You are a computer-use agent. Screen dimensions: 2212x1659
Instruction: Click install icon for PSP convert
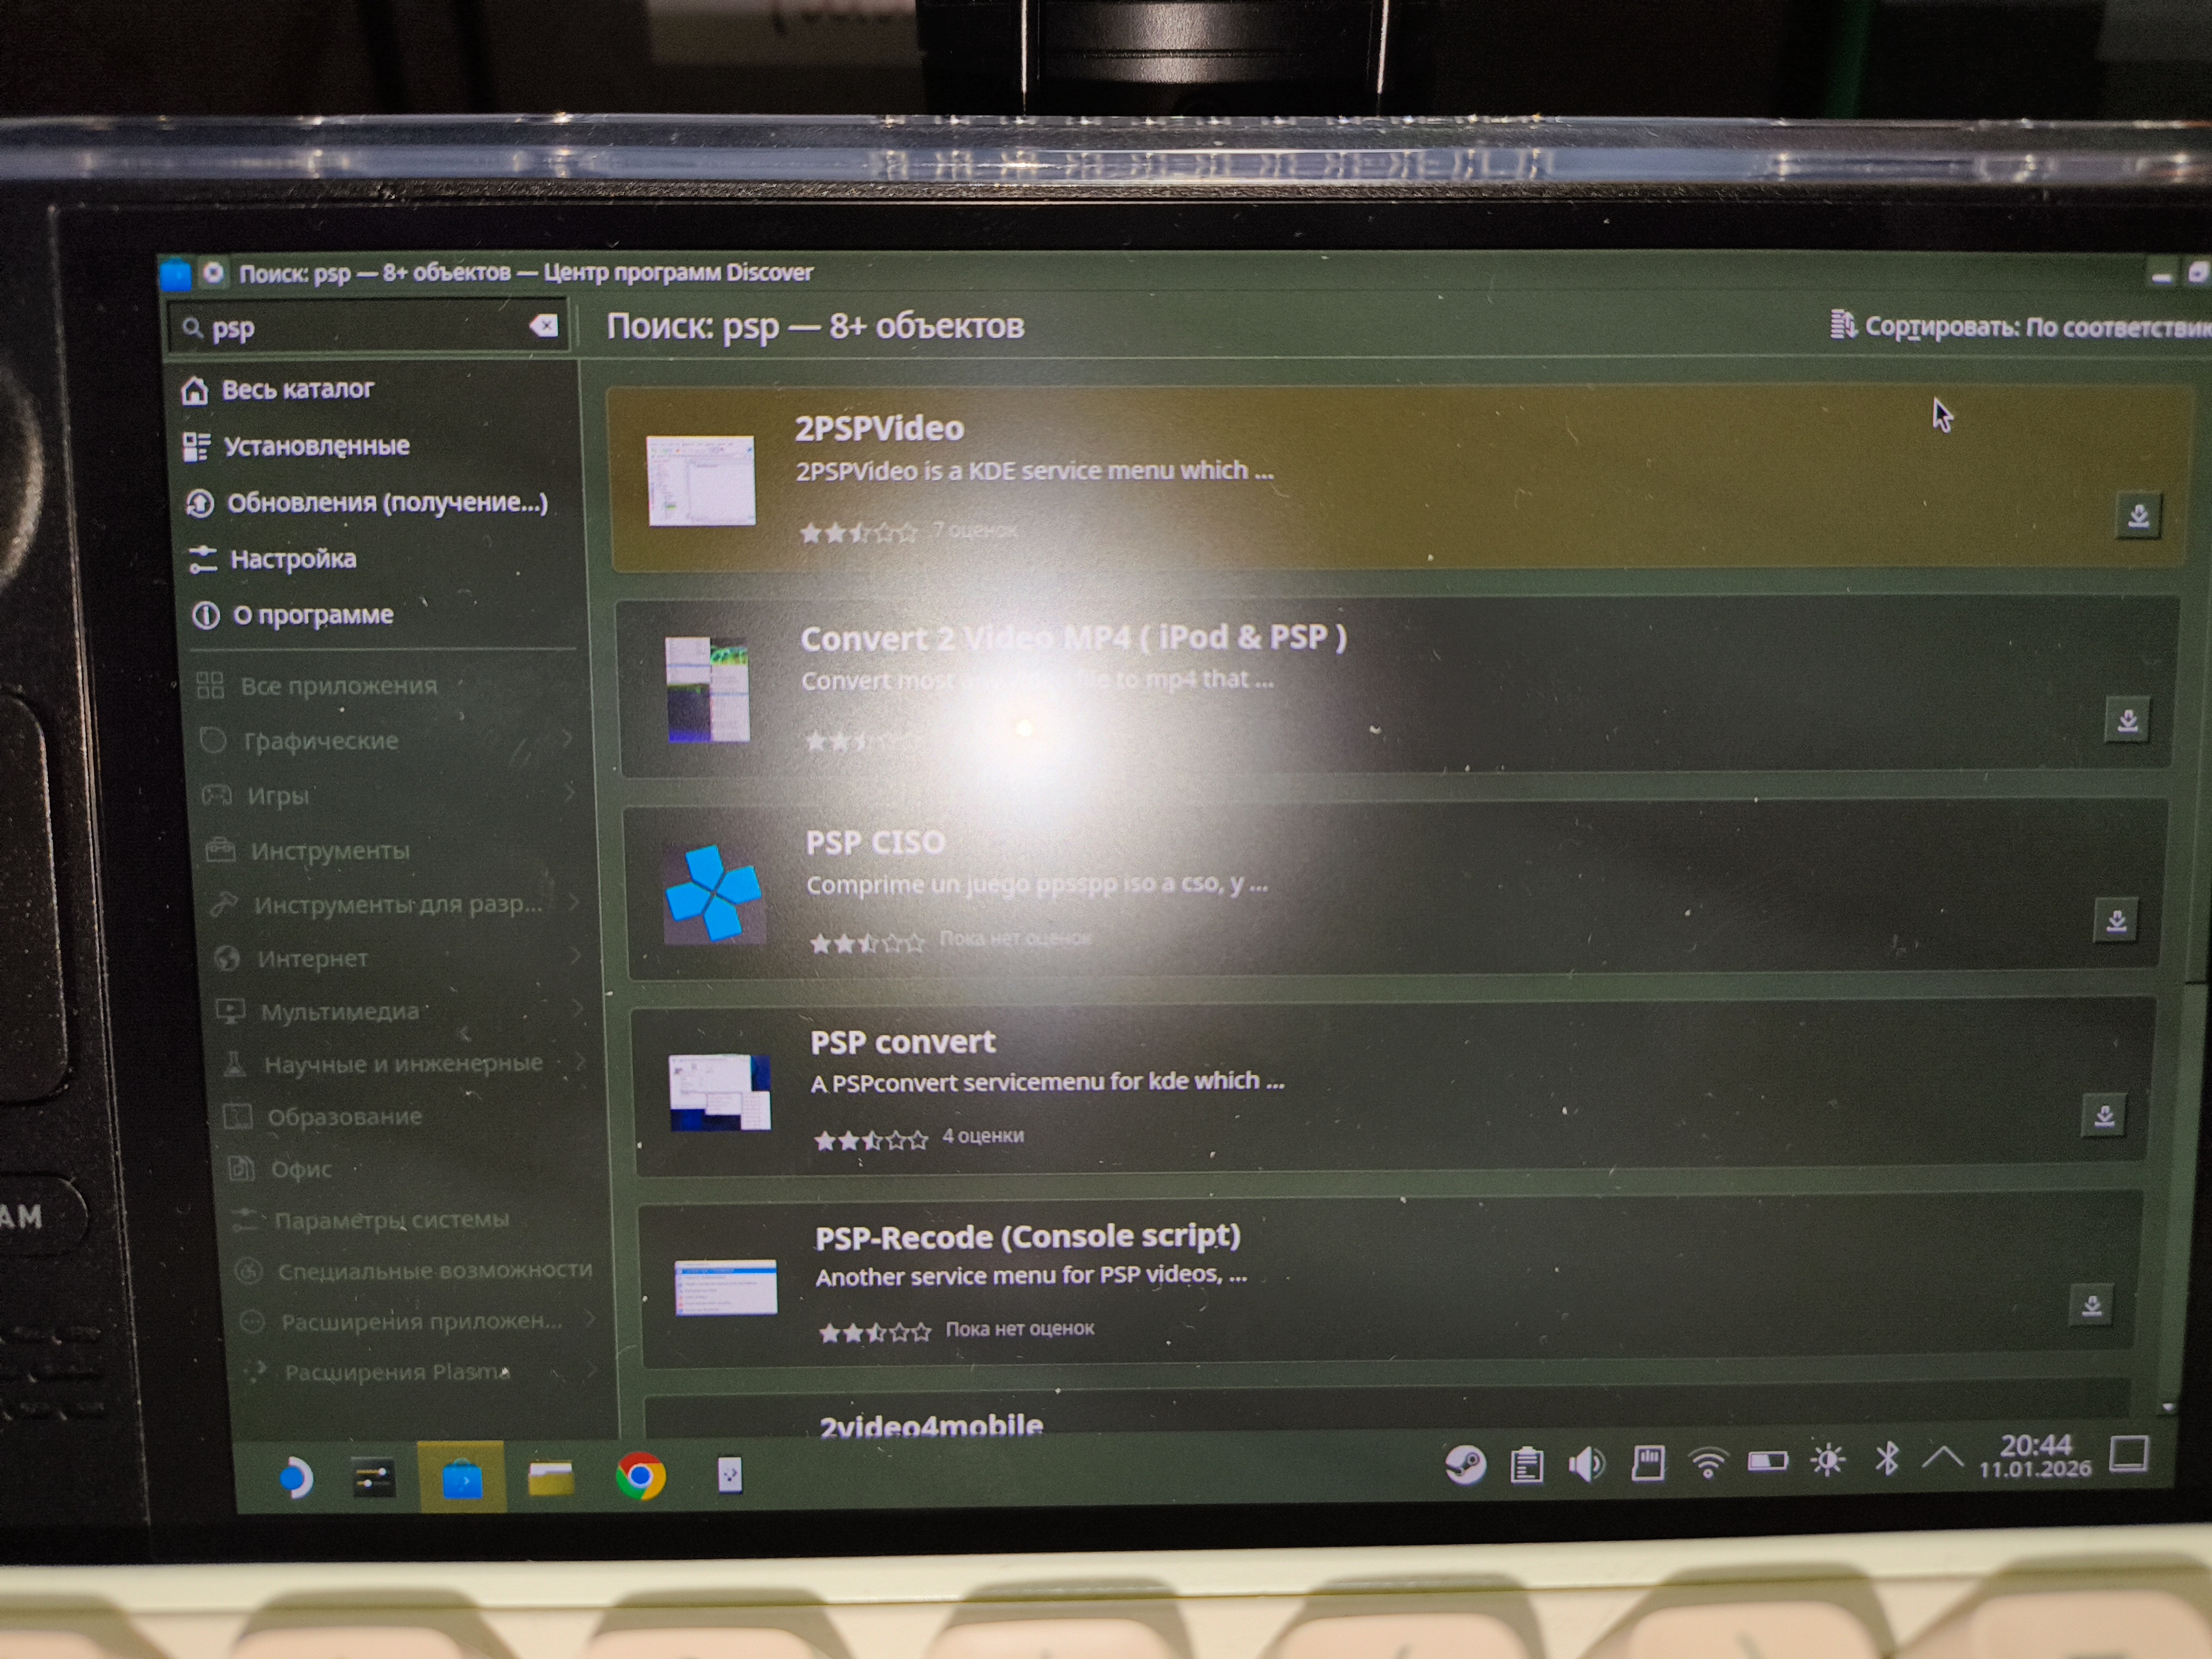pos(2104,1116)
